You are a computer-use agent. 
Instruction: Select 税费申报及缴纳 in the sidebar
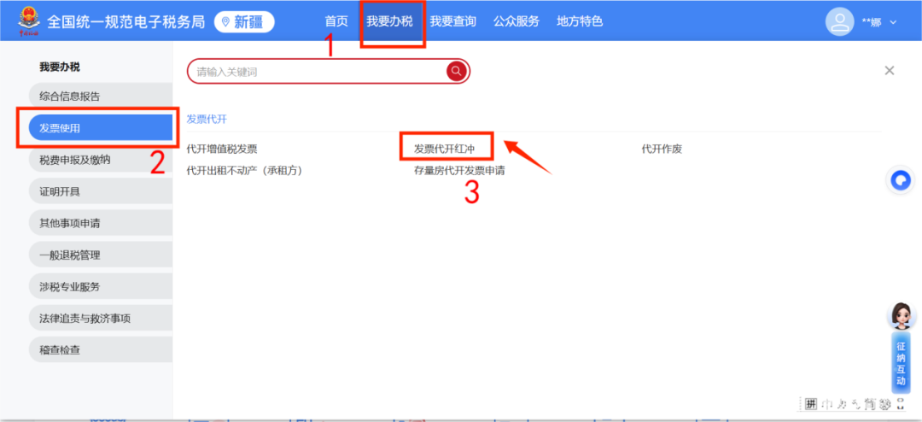tap(100, 160)
